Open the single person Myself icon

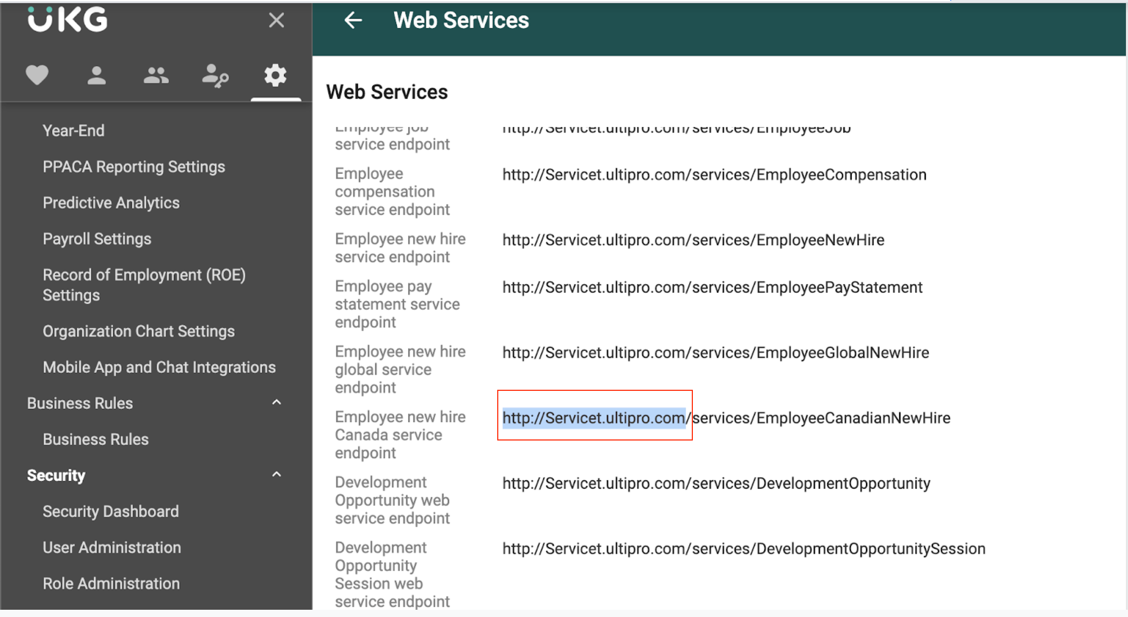tap(96, 76)
